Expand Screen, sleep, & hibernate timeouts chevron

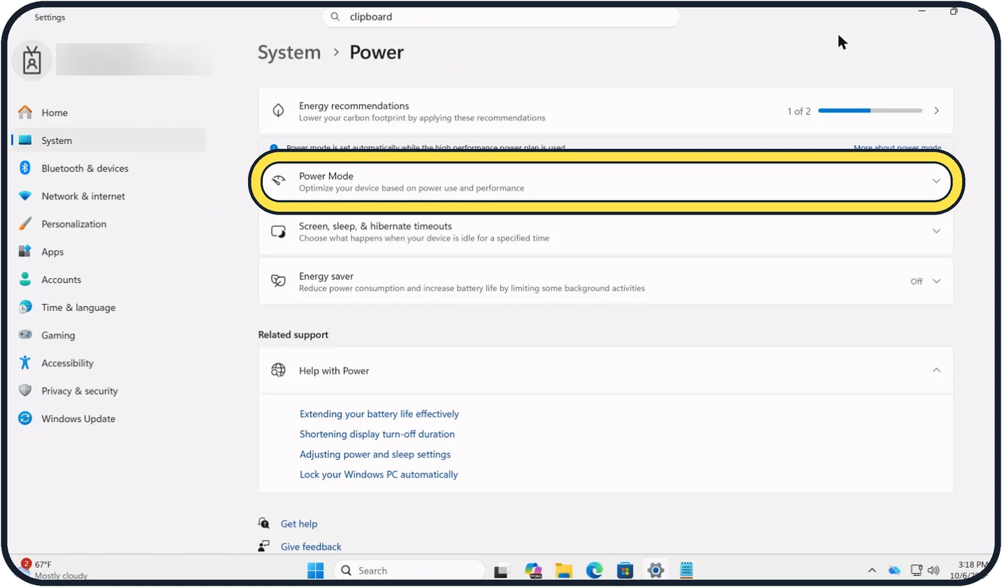click(x=936, y=231)
